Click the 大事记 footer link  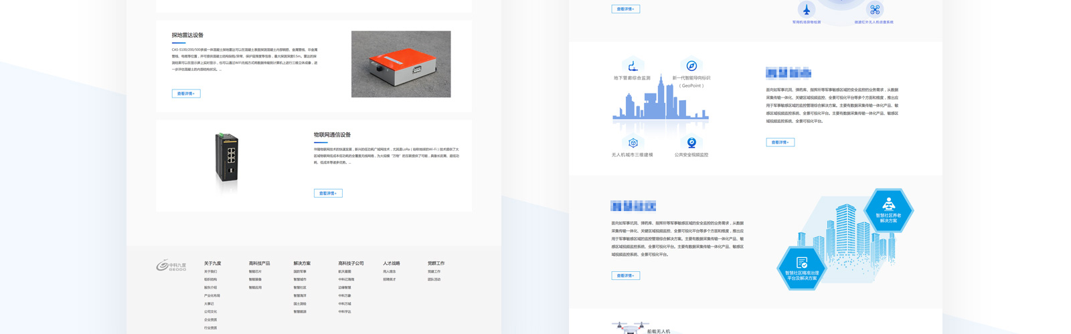(209, 304)
